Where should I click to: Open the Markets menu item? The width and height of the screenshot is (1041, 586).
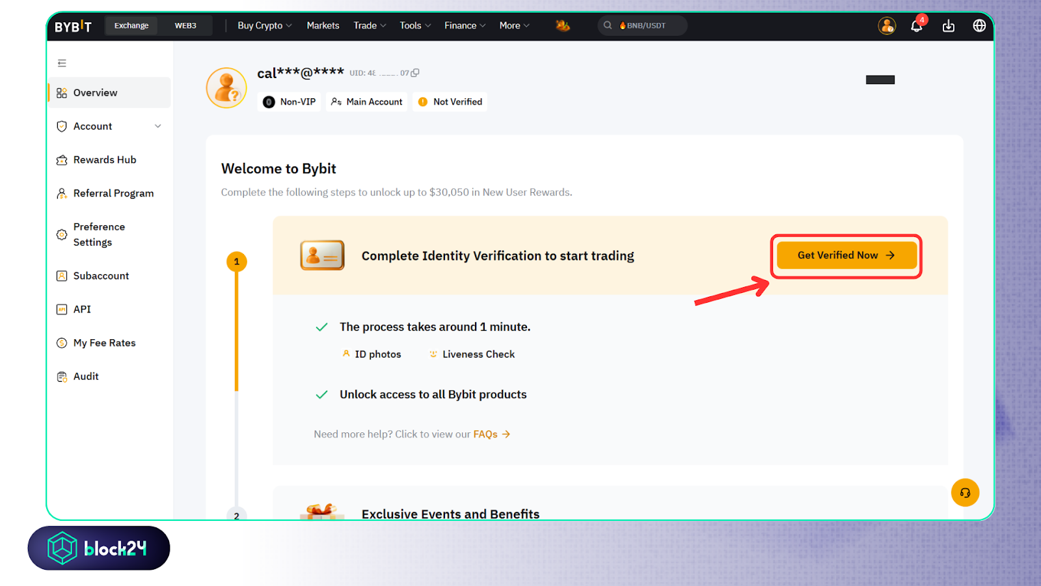[x=323, y=25]
